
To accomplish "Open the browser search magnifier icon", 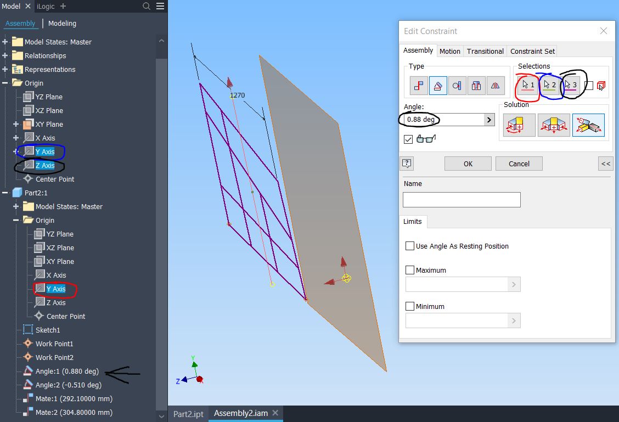I will [147, 6].
